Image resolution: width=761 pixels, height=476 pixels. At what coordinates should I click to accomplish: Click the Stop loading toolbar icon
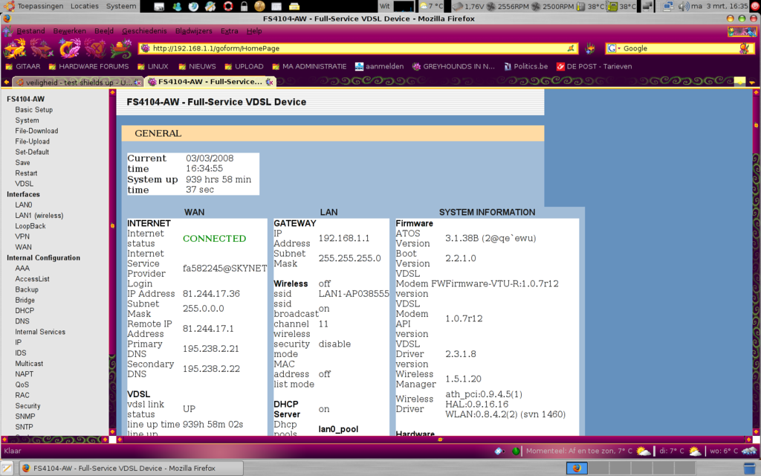pos(94,49)
